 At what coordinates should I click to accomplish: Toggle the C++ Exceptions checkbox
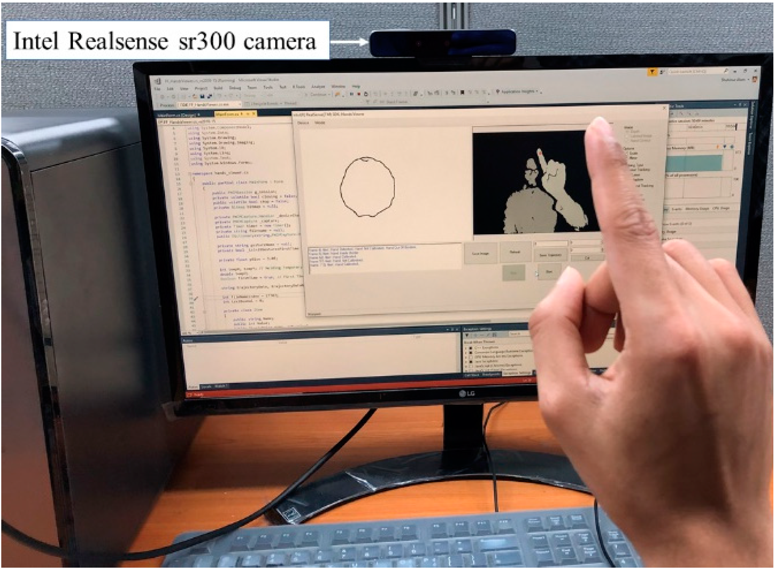click(471, 348)
